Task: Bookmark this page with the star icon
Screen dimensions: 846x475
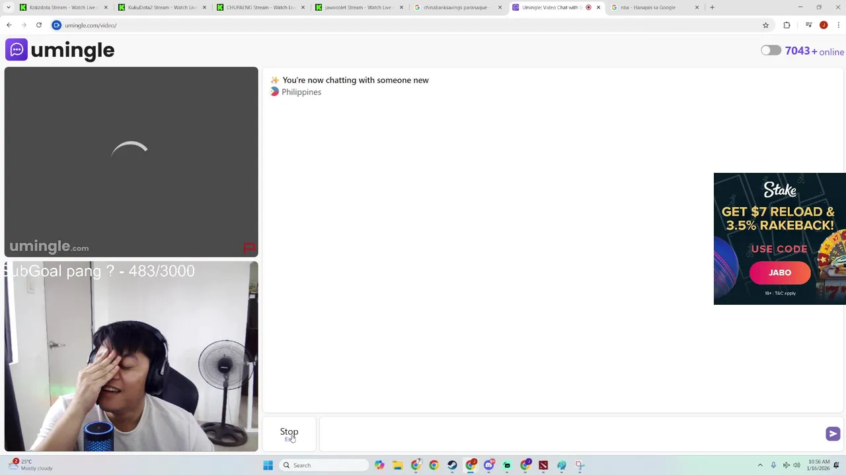Action: [765, 25]
